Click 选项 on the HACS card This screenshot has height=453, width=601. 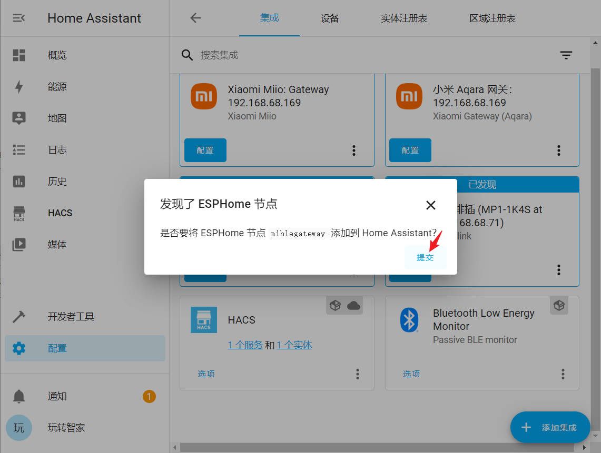pyautogui.click(x=206, y=374)
